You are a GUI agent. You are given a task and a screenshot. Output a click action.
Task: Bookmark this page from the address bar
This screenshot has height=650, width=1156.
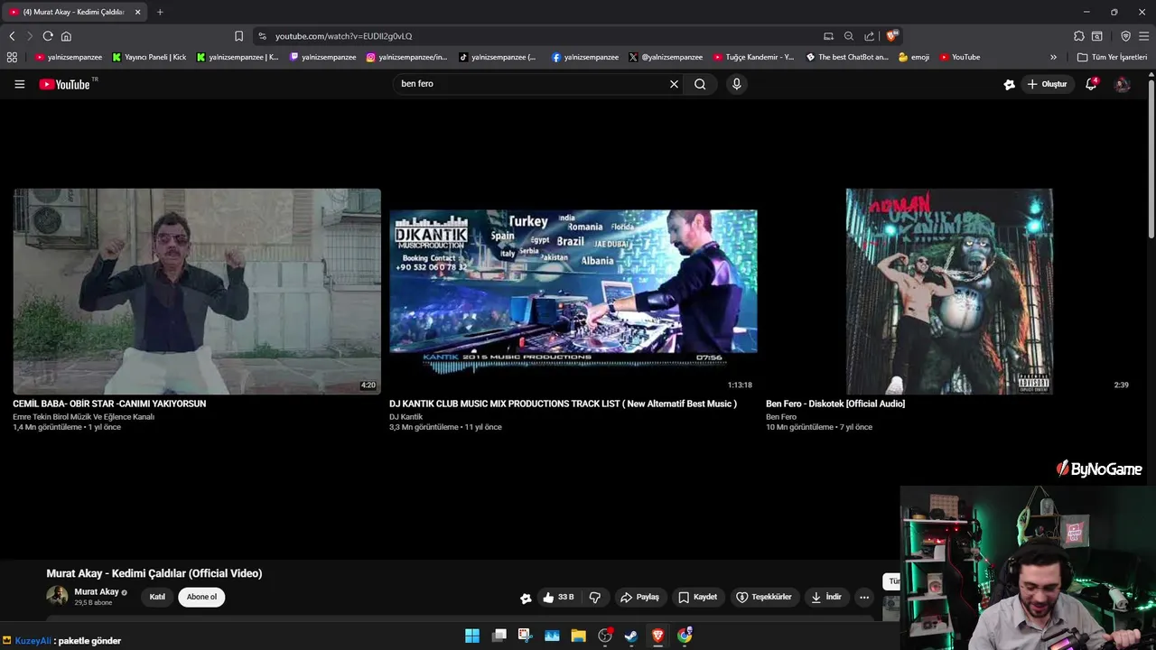[238, 36]
